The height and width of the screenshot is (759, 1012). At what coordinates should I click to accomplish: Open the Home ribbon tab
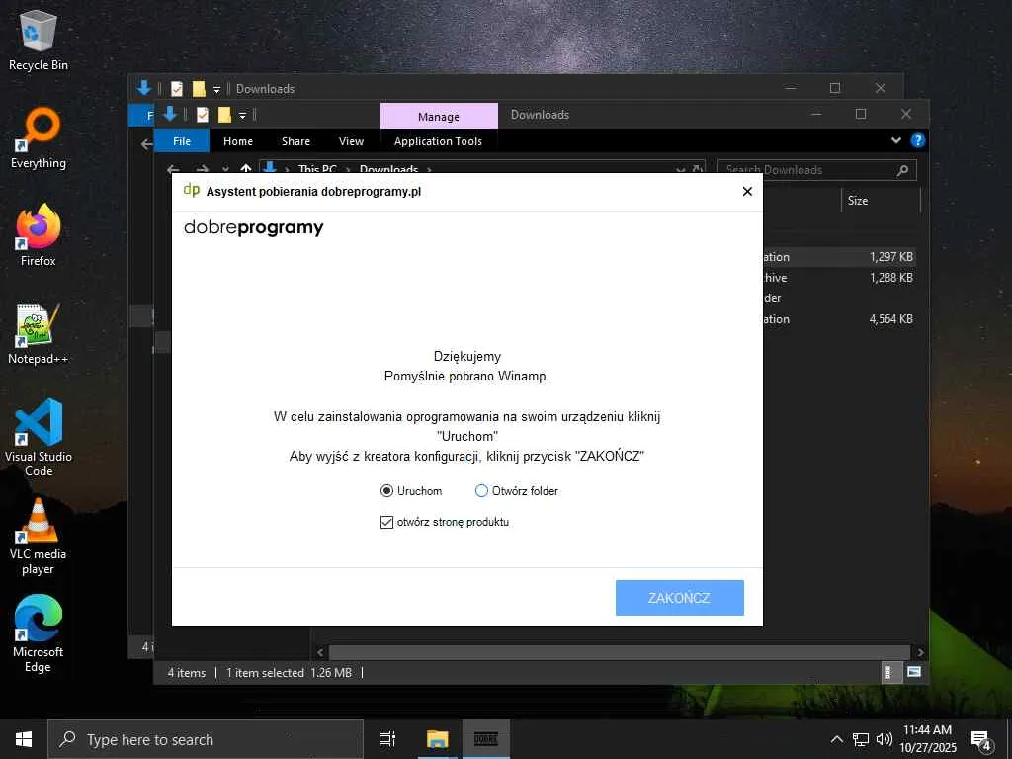(x=238, y=141)
